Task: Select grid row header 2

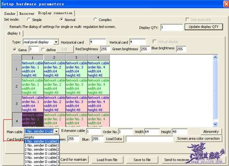Action: click(17, 86)
